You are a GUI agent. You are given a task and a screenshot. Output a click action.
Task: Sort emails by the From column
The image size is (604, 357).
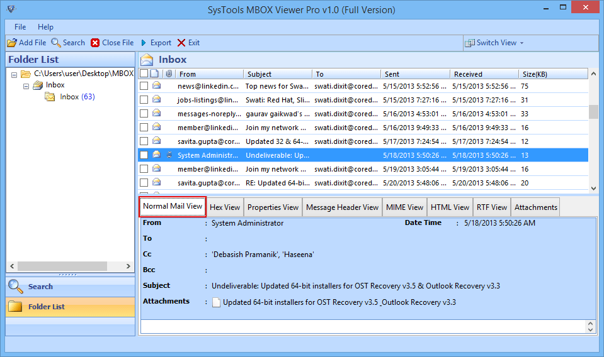209,74
